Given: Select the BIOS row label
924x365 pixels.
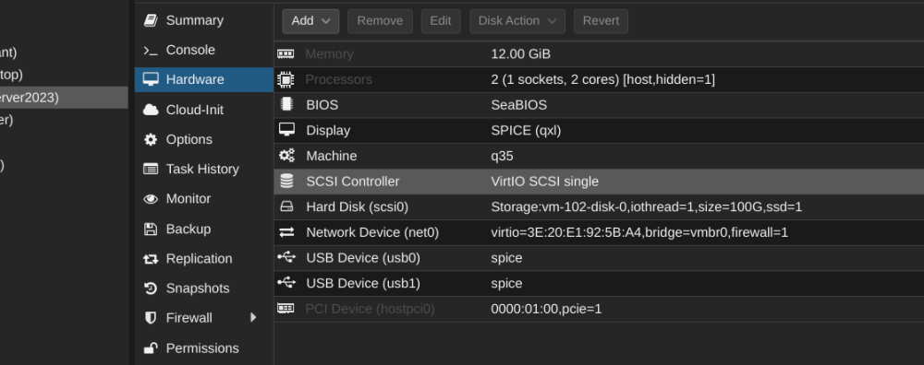Looking at the screenshot, I should pos(322,105).
